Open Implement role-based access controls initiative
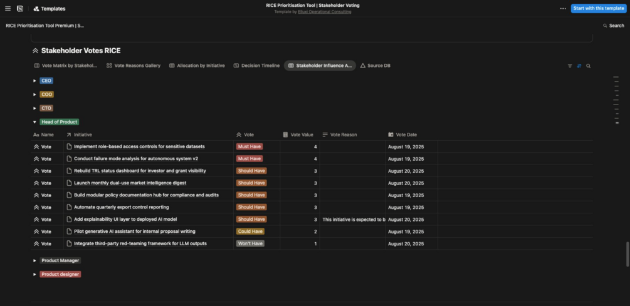This screenshot has width=630, height=306. tap(139, 147)
